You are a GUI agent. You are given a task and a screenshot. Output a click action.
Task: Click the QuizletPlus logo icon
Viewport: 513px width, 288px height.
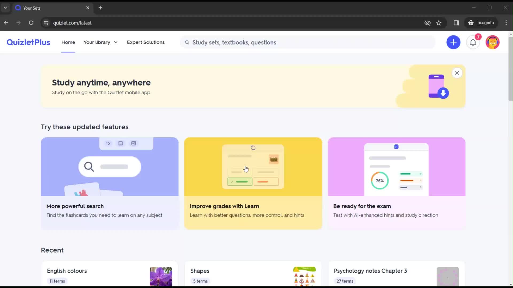[x=28, y=42]
